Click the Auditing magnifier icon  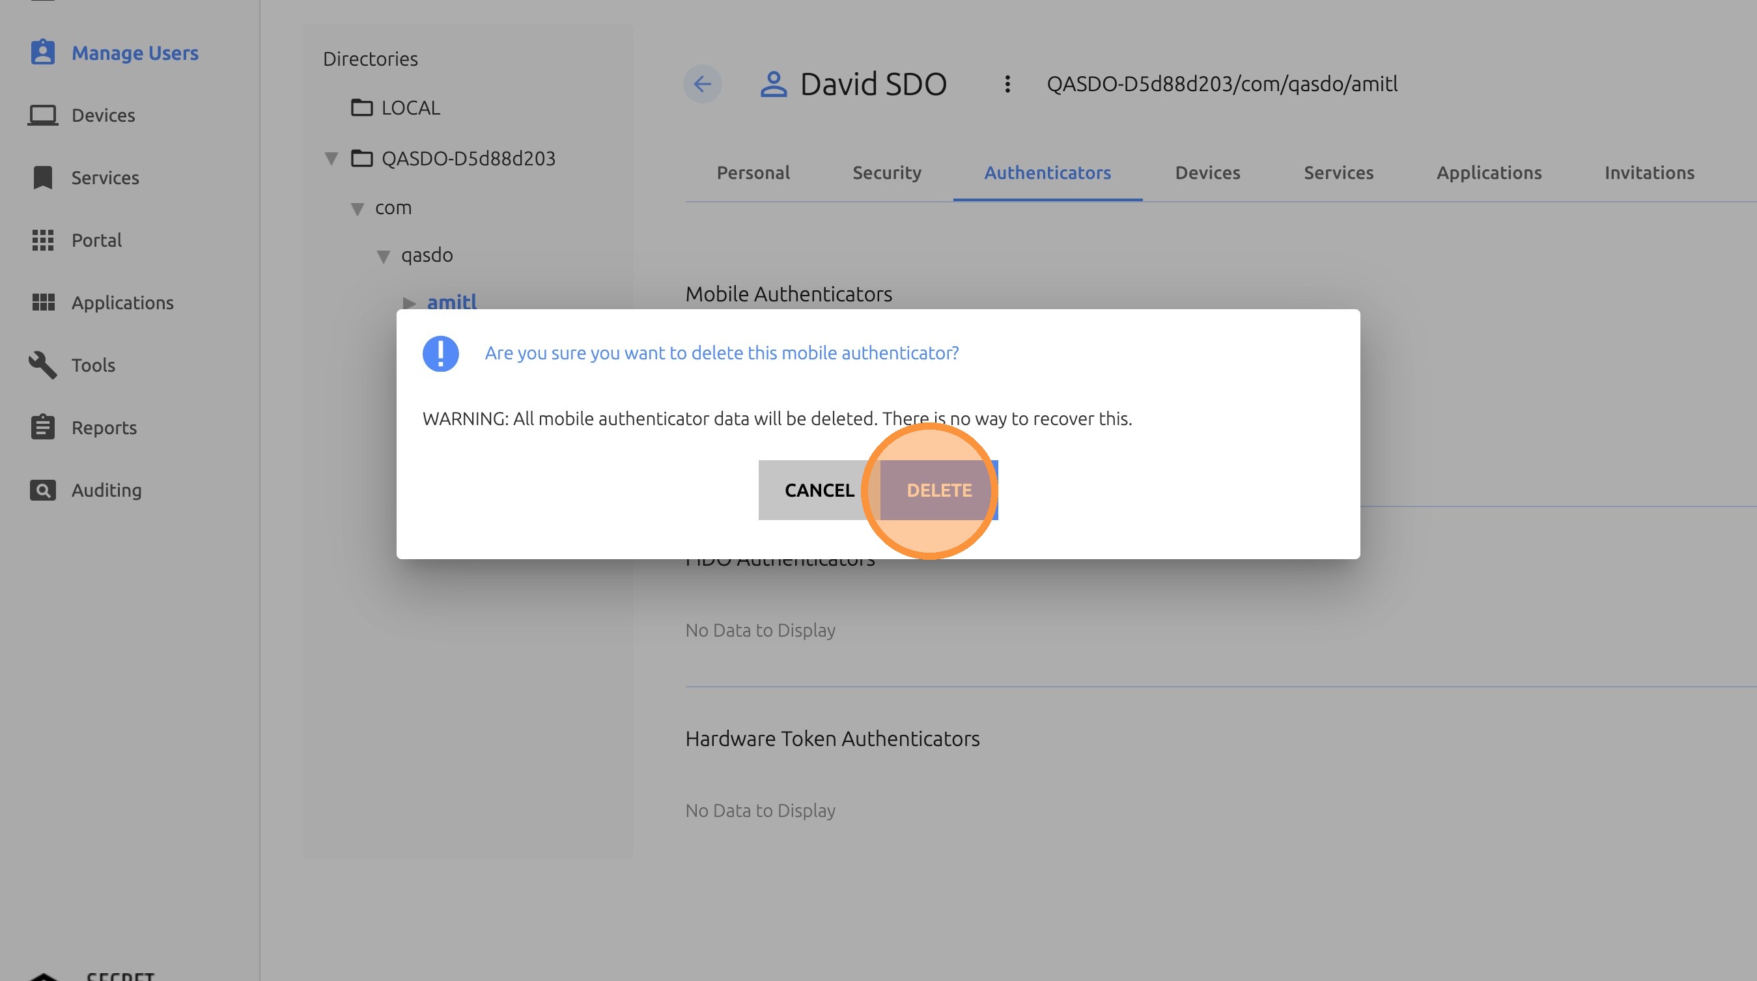[x=42, y=490]
